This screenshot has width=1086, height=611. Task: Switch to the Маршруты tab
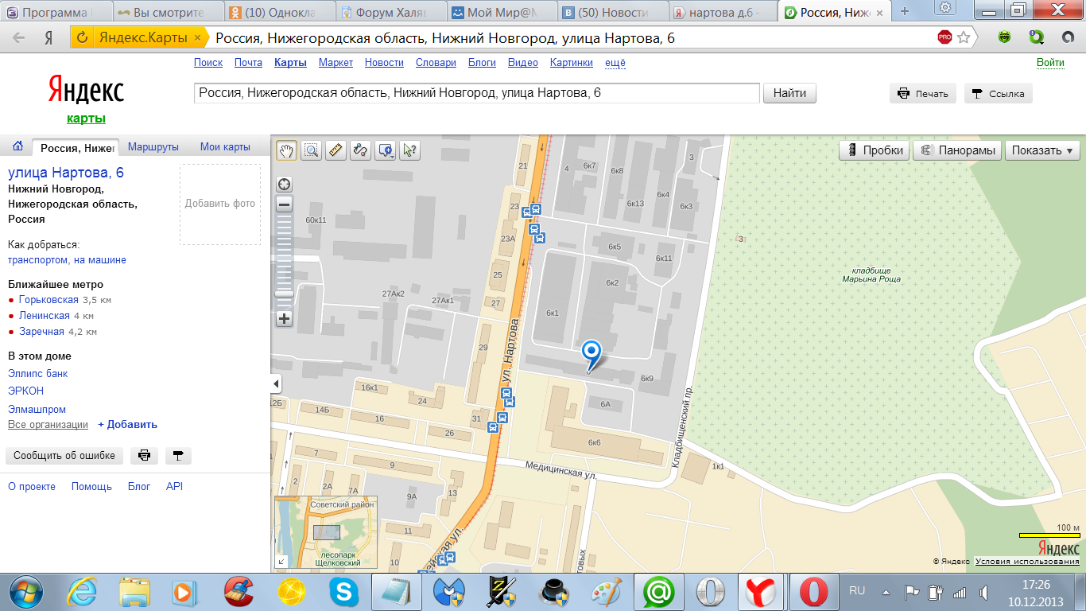pyautogui.click(x=153, y=146)
